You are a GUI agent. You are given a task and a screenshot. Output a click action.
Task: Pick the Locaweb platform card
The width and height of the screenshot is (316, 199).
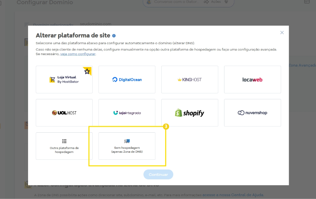253,80
